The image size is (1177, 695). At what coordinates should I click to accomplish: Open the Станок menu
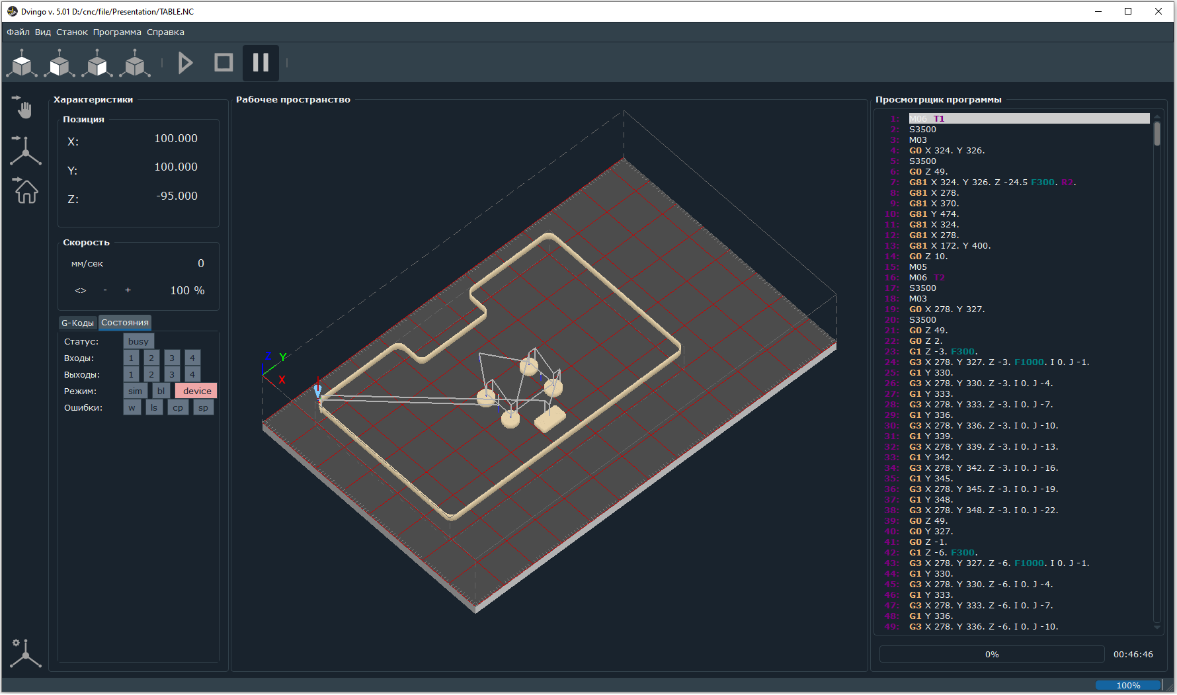tap(71, 32)
